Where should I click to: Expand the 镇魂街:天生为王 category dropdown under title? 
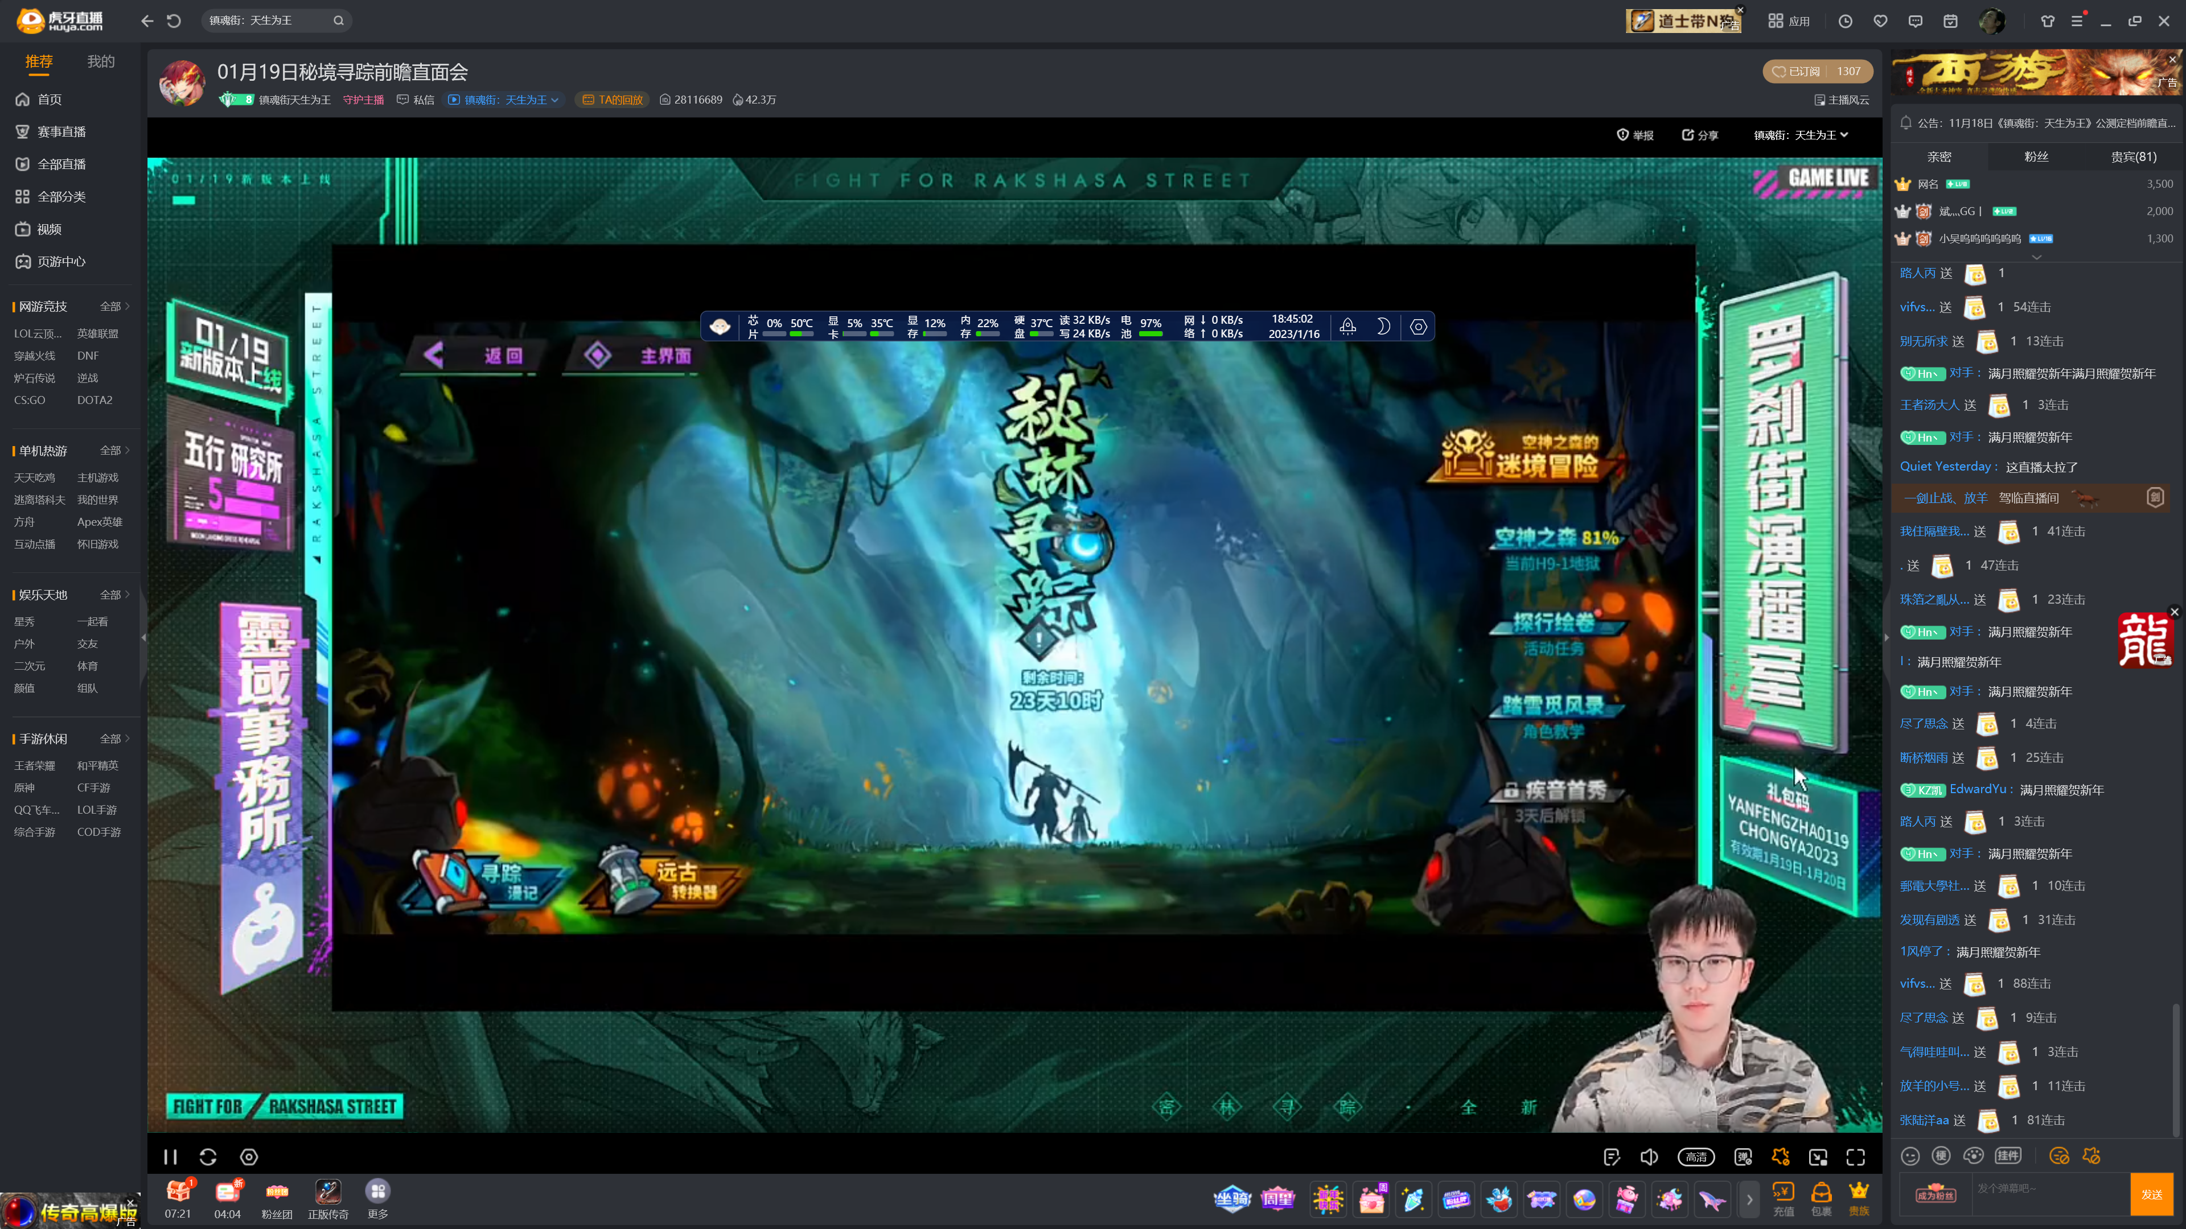(504, 100)
